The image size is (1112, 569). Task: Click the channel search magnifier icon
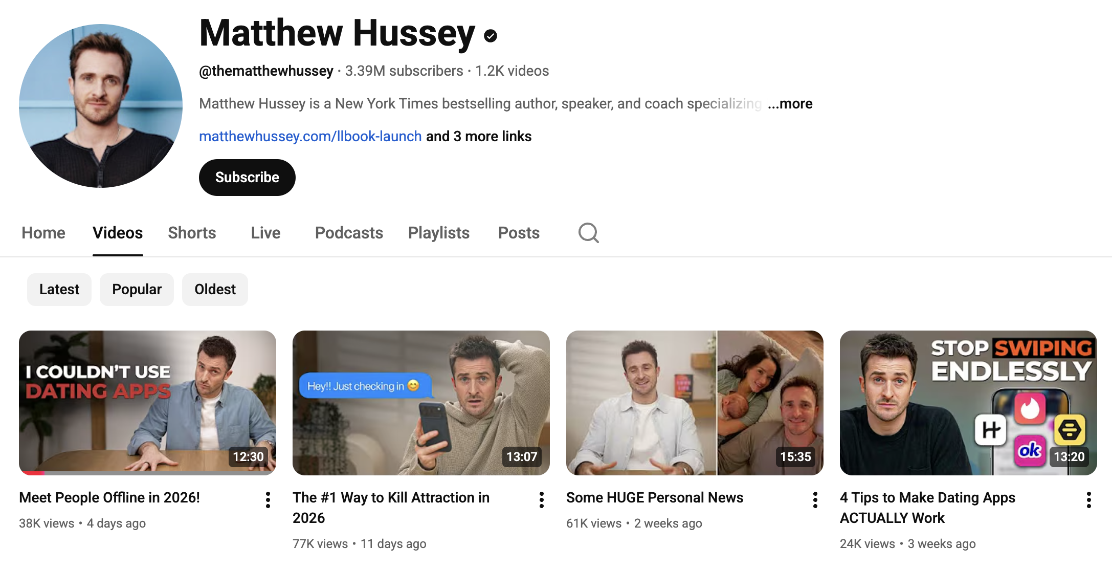coord(588,233)
